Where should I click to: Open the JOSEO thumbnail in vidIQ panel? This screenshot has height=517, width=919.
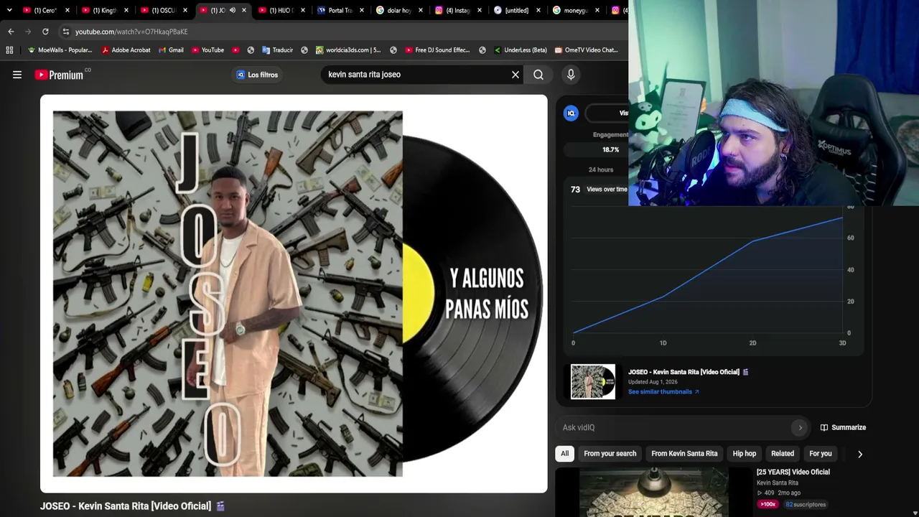point(593,381)
